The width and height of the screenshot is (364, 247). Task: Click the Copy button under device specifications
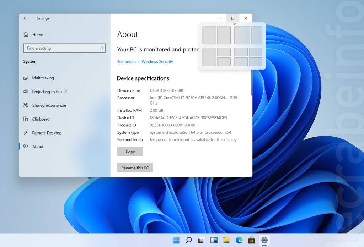click(130, 152)
